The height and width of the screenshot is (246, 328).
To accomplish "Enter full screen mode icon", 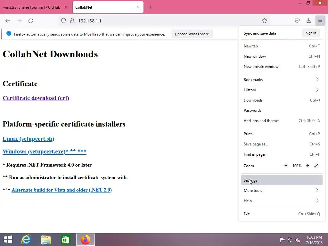I will coord(316,166).
